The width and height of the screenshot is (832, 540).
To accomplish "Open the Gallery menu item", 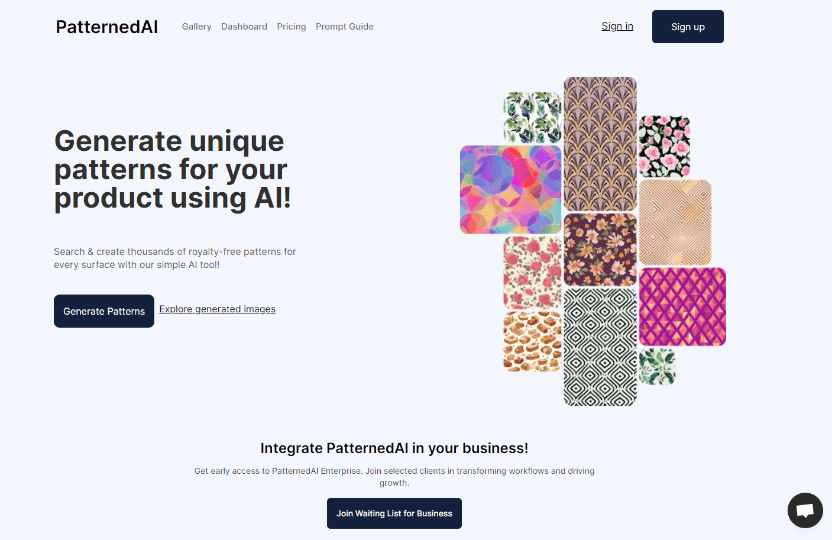I will click(196, 27).
